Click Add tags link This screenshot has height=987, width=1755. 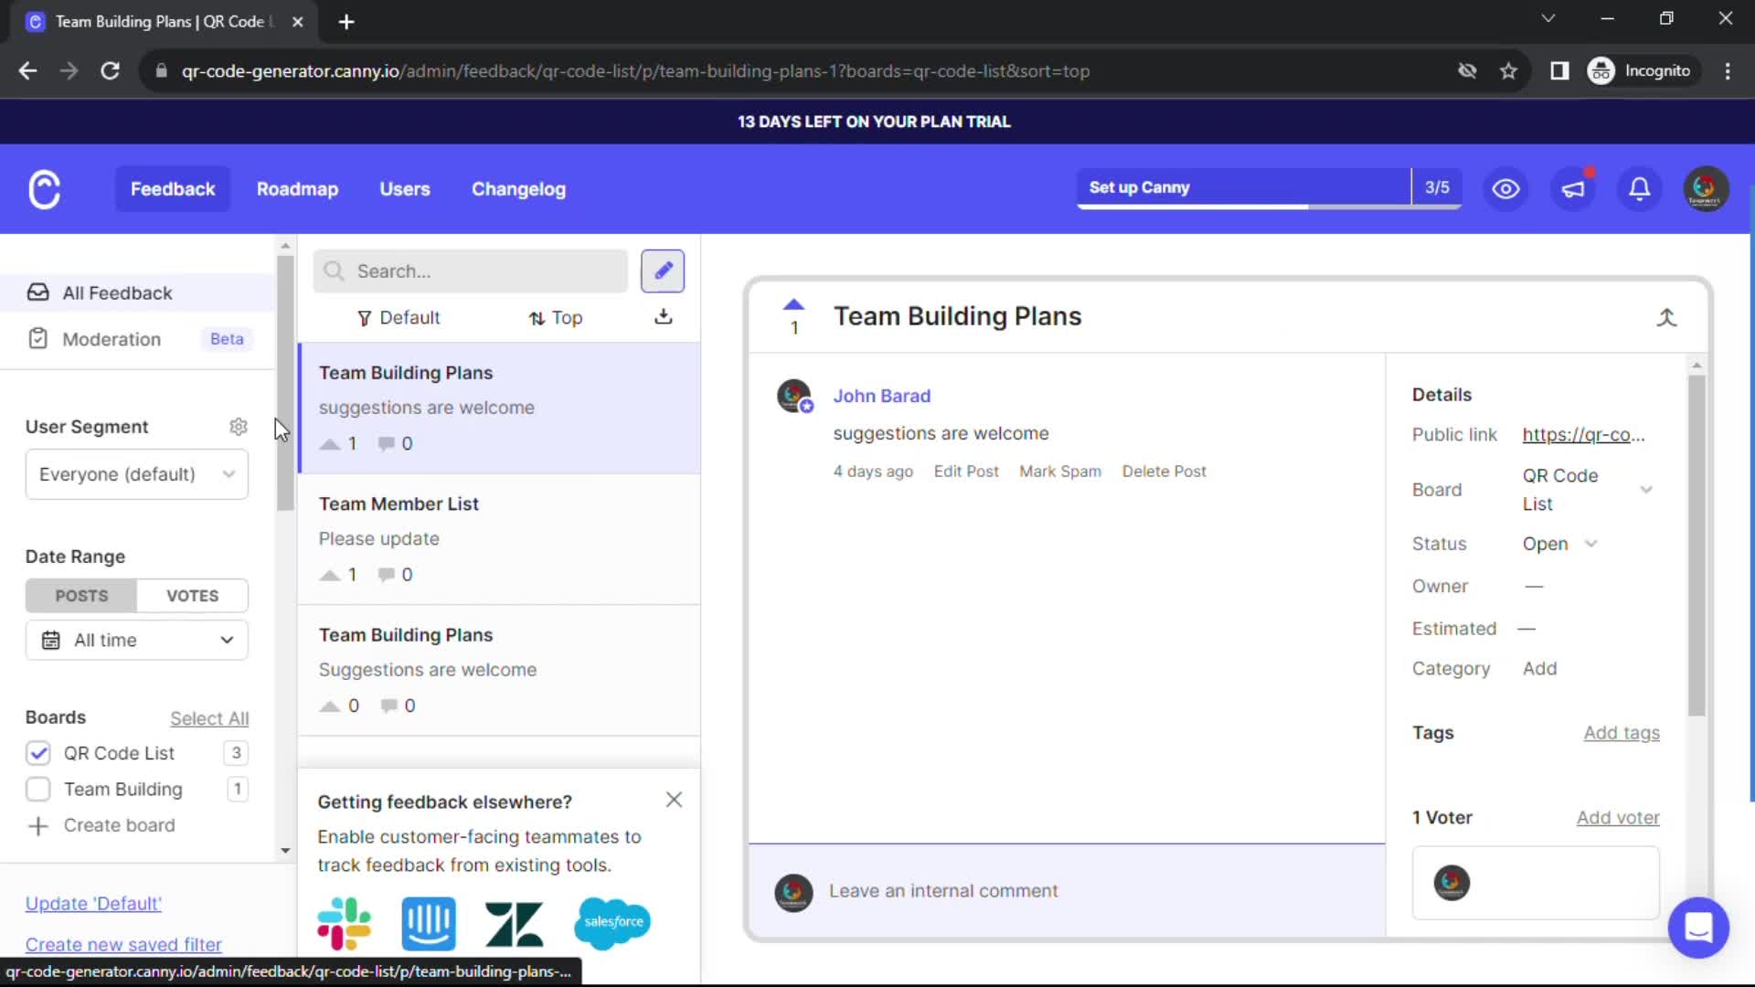(x=1622, y=733)
